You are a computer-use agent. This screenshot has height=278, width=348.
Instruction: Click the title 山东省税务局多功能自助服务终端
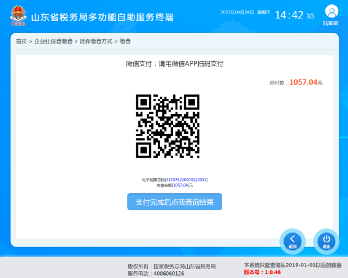(102, 17)
